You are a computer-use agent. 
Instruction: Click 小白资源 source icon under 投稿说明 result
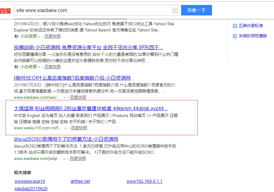[x=16, y=67]
